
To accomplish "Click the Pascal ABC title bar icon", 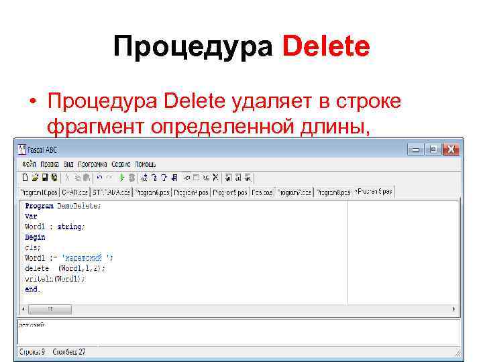I will click(22, 149).
